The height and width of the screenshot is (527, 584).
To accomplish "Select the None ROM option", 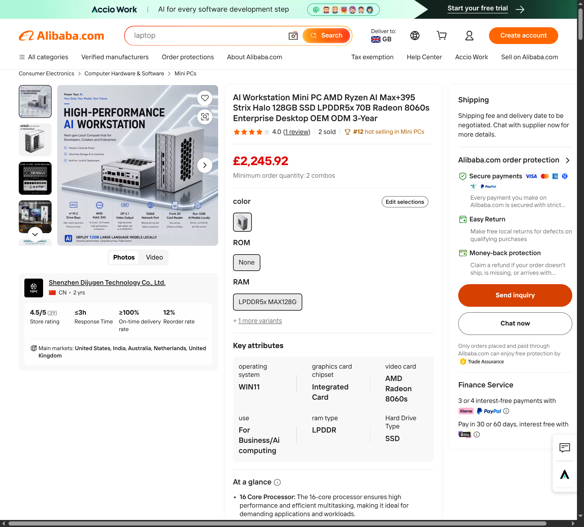I will (247, 262).
